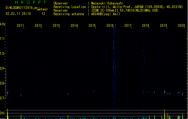The image size is (188, 119).
Task: Click the green 'meteor' label
Action: coord(42,9)
